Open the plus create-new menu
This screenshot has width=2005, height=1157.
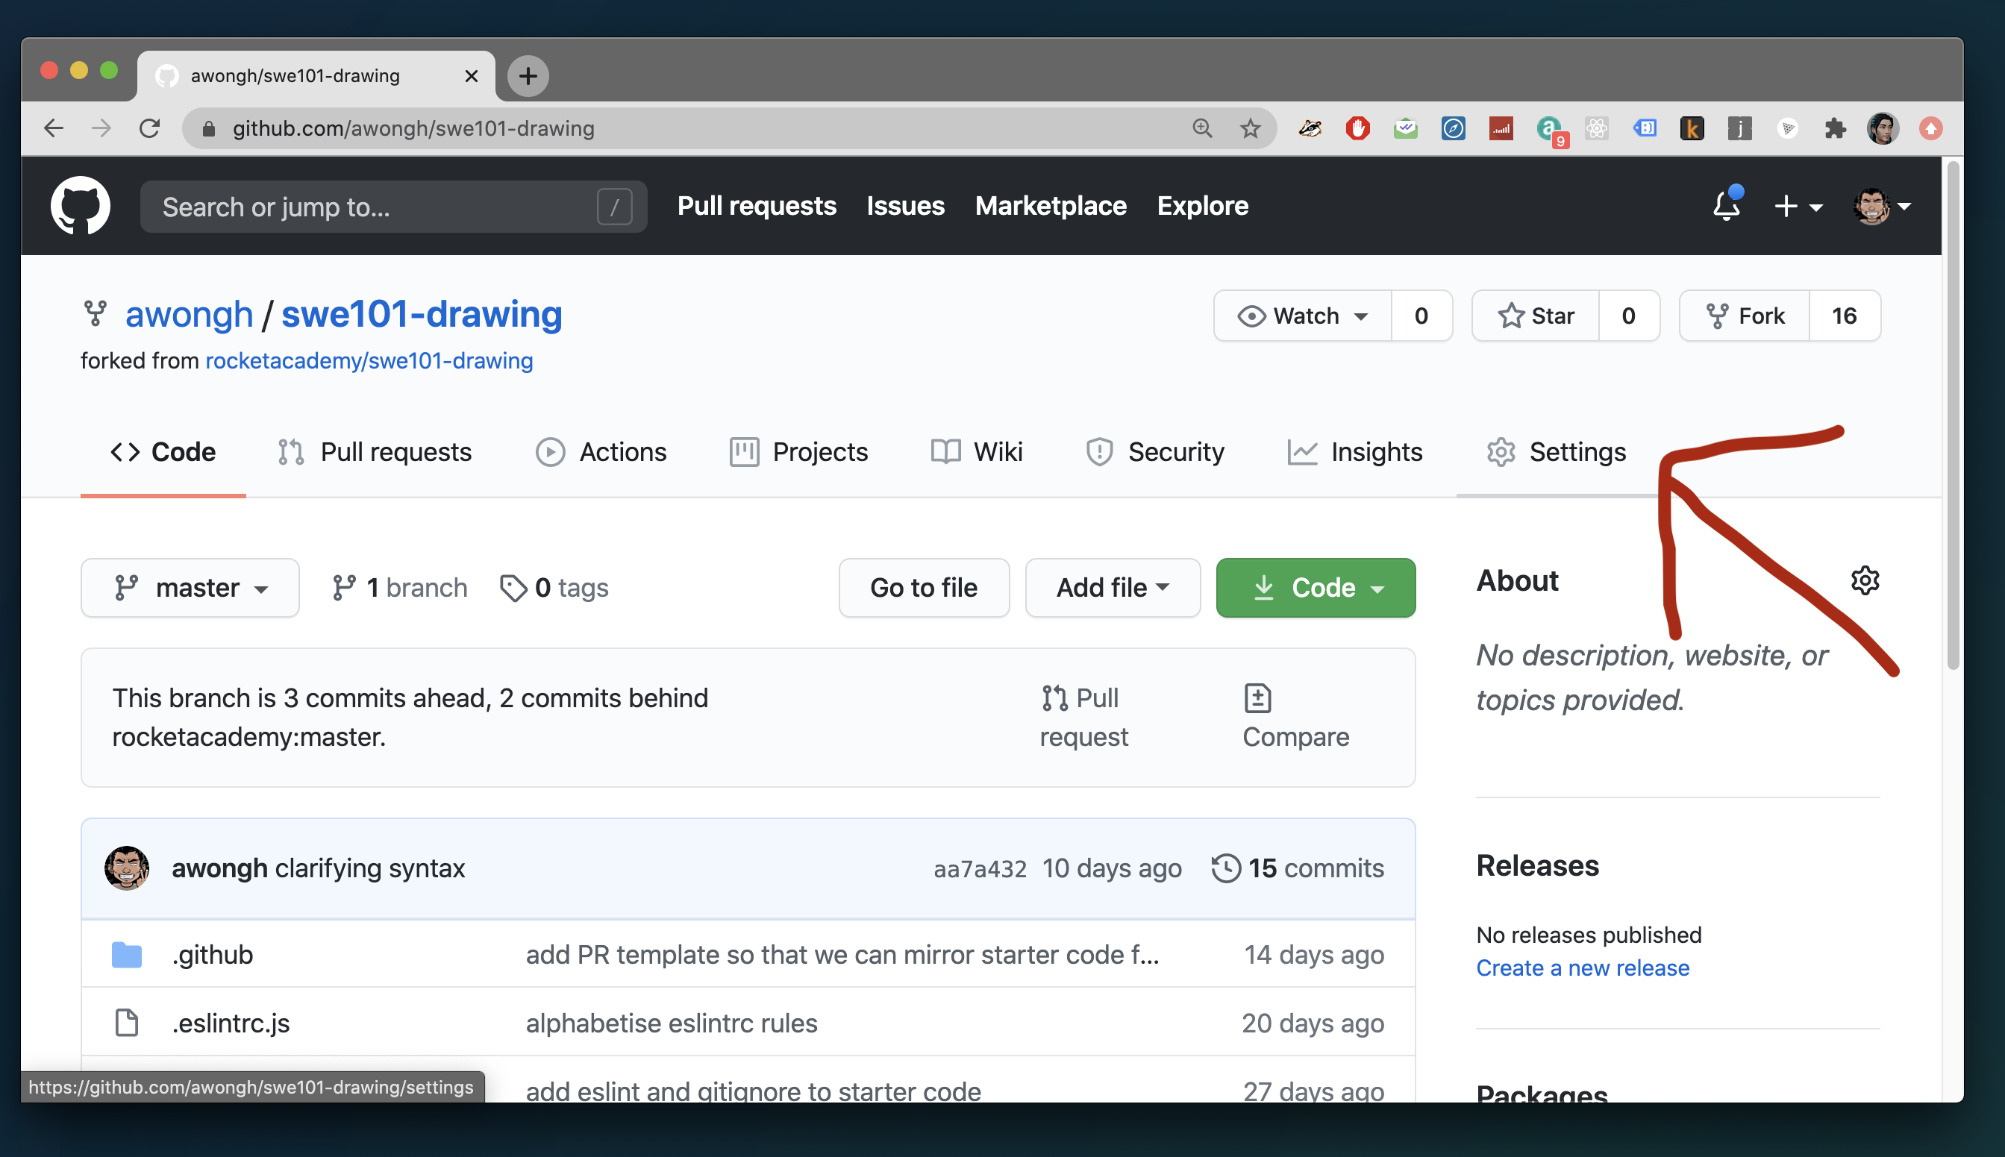click(x=1798, y=206)
